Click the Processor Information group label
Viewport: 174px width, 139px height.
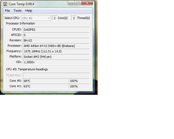tap(20, 24)
